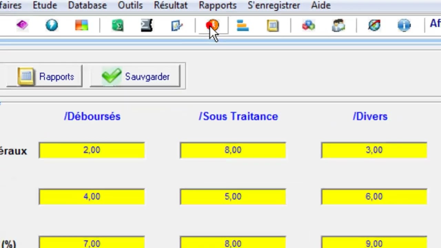
Task: Click the Sauvgarder button
Action: point(135,76)
